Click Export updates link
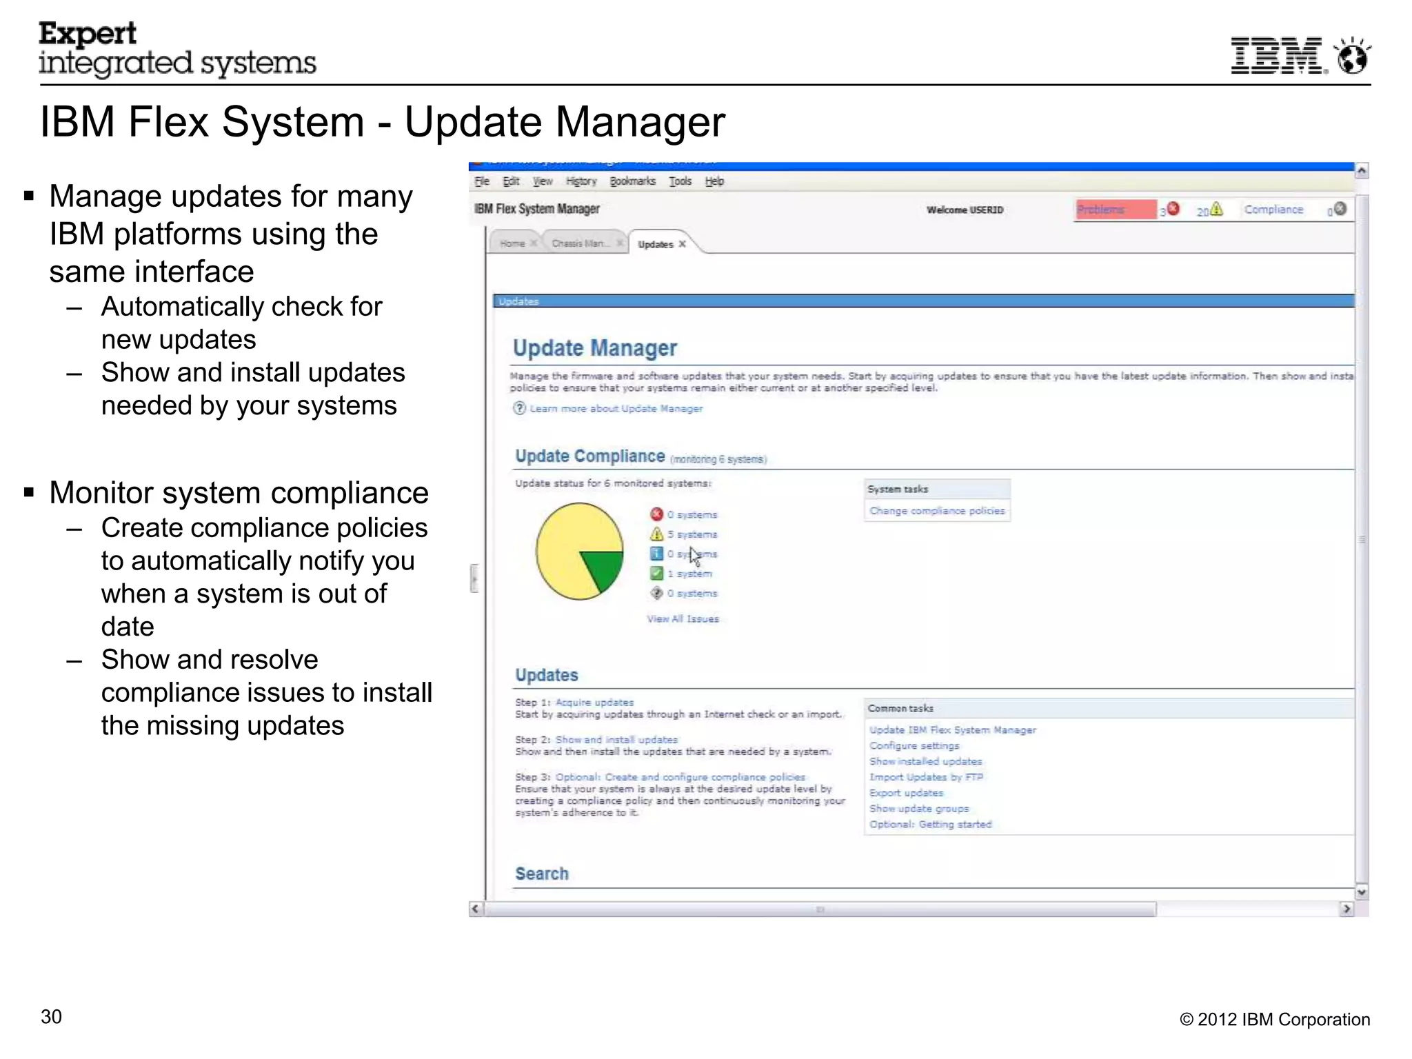The width and height of the screenshot is (1412, 1059). click(x=906, y=793)
